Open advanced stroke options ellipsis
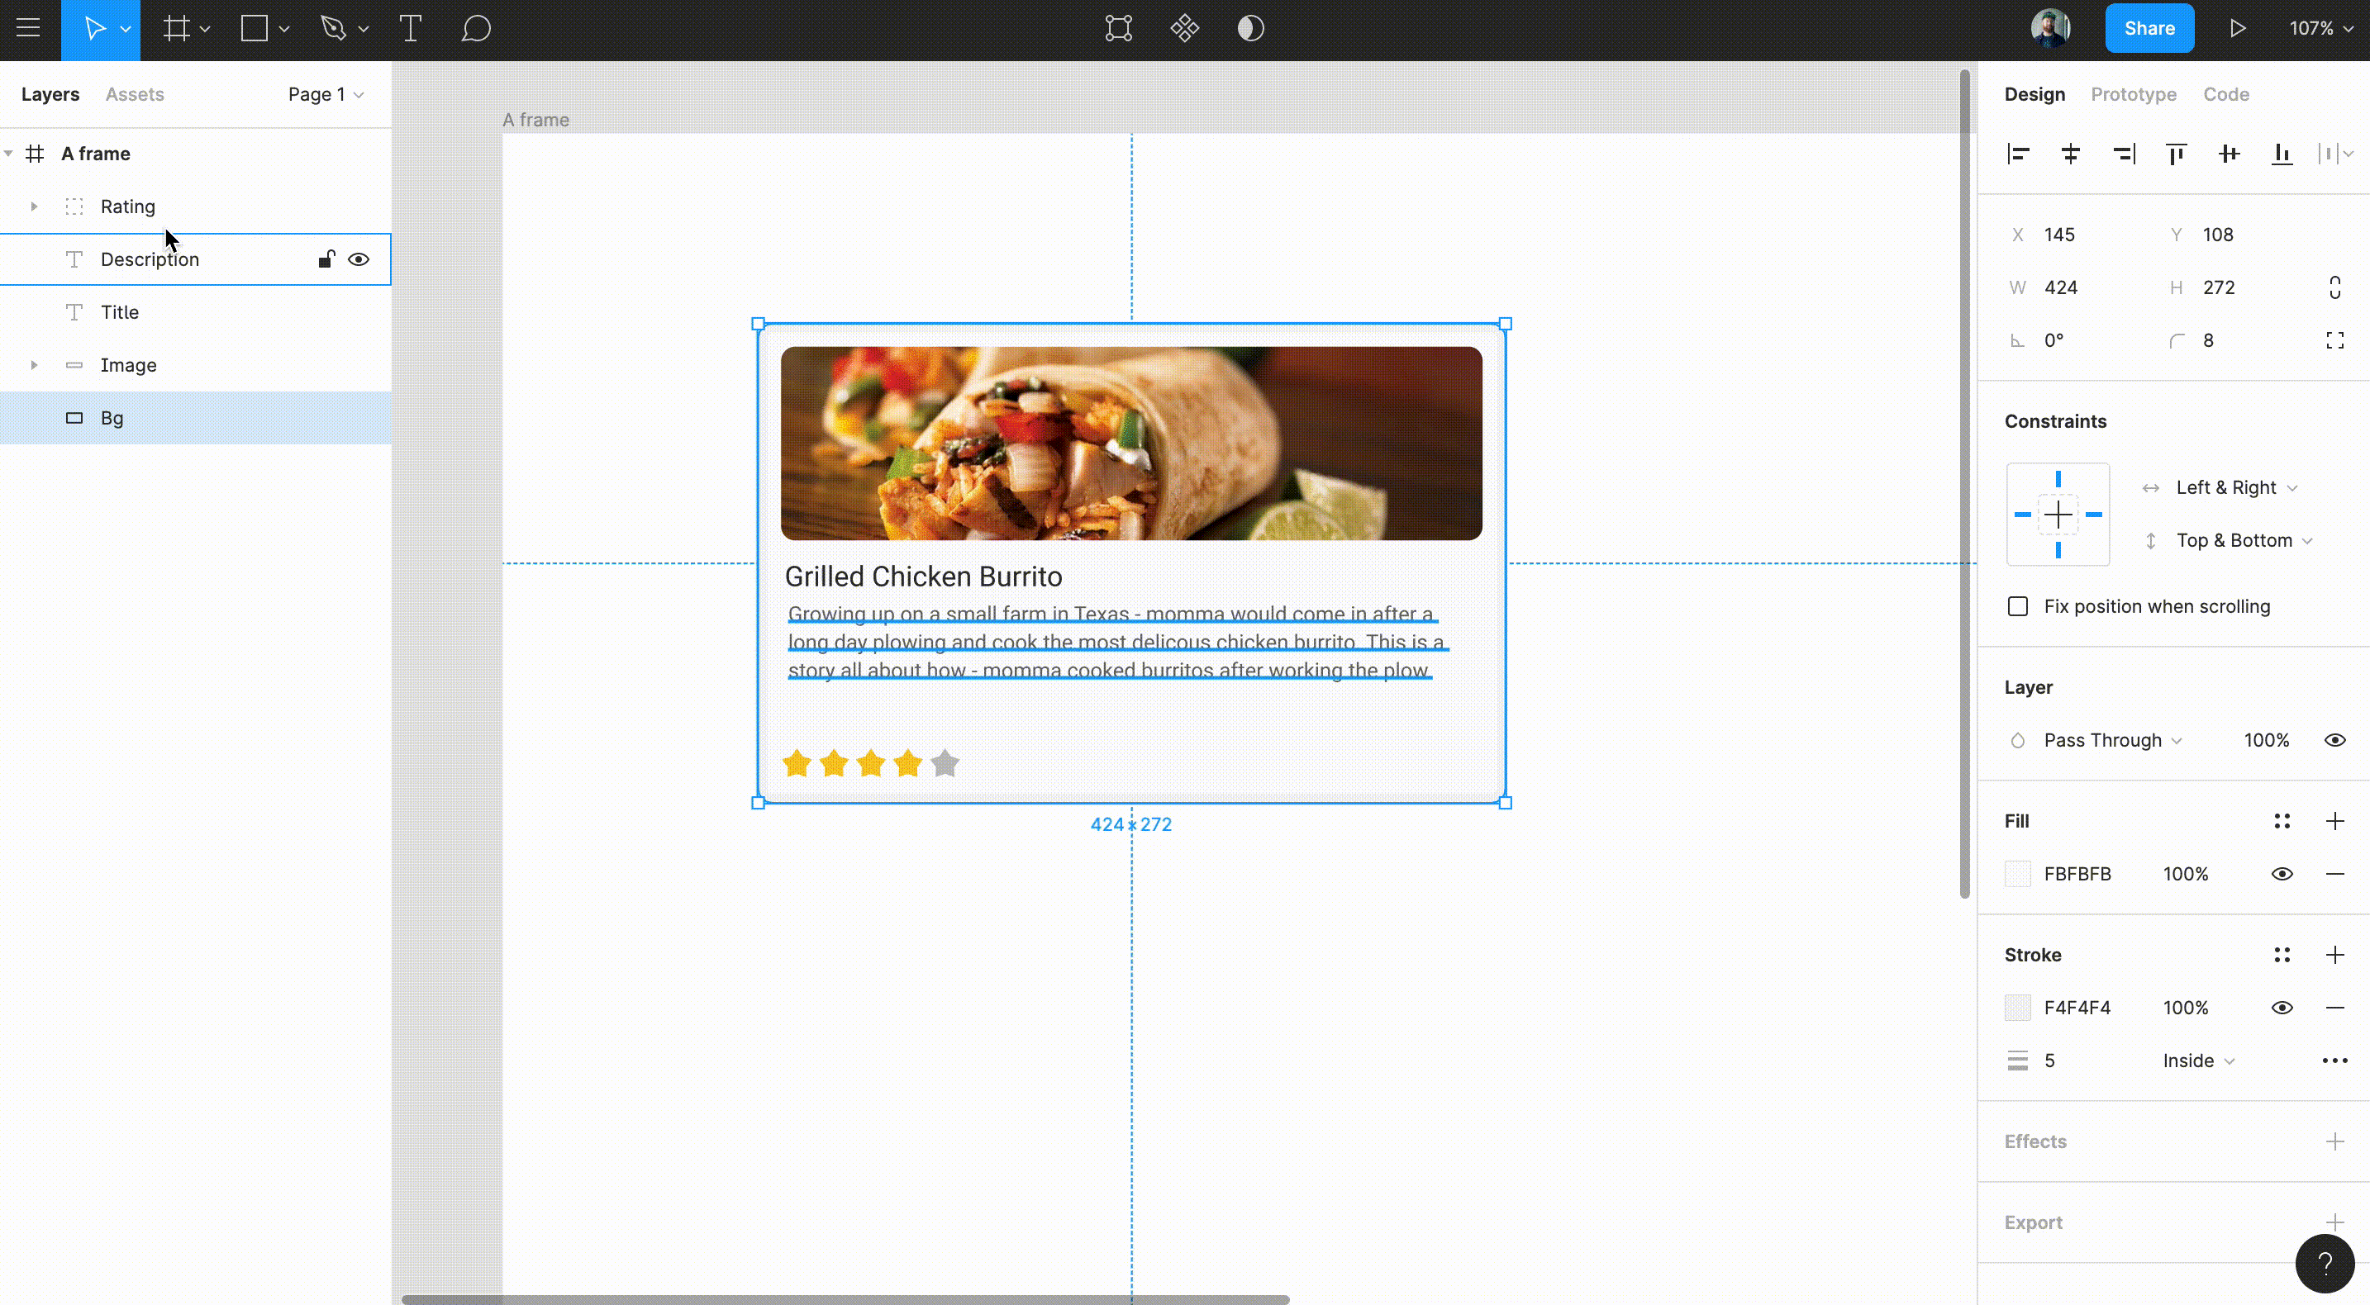This screenshot has height=1305, width=2370. 2335,1061
